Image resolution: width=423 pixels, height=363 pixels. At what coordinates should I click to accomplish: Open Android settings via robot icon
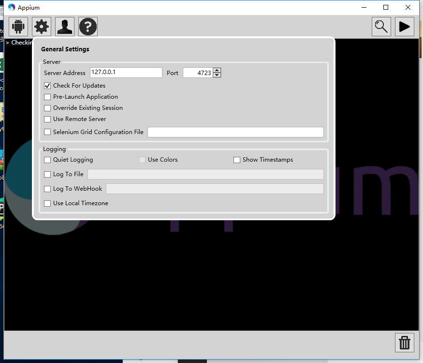[x=18, y=27]
